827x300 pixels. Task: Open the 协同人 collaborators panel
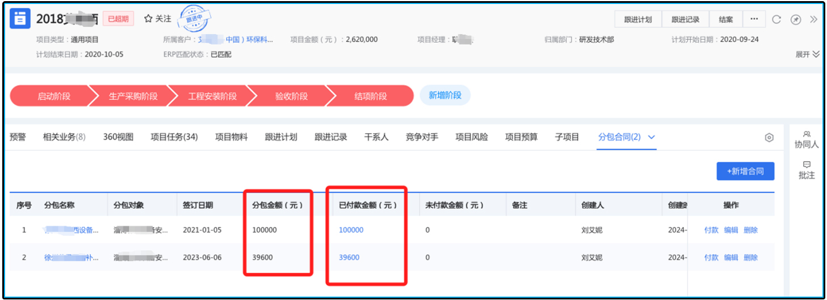(807, 140)
